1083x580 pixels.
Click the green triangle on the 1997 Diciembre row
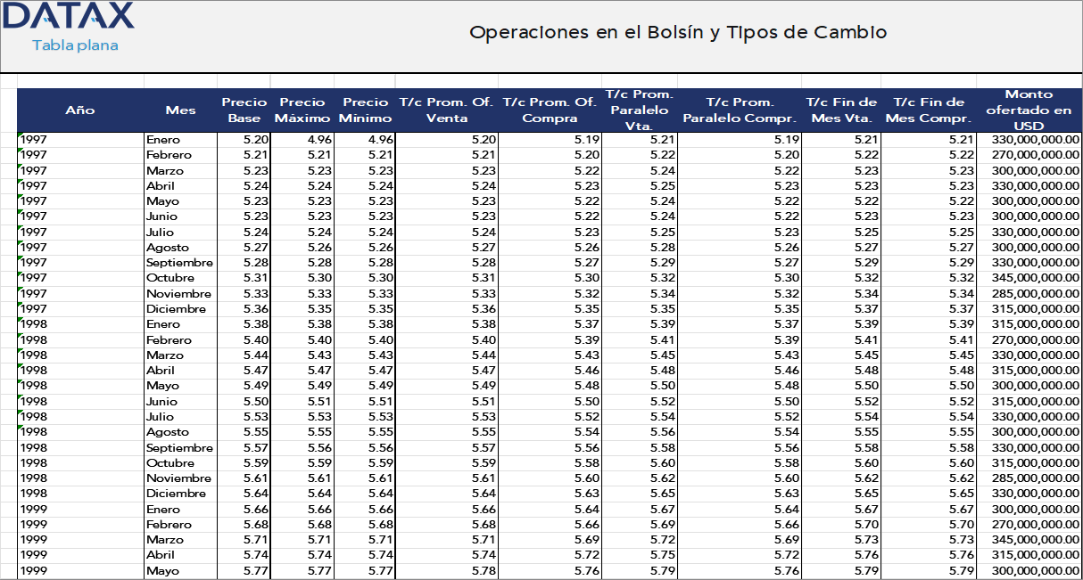click(x=21, y=306)
